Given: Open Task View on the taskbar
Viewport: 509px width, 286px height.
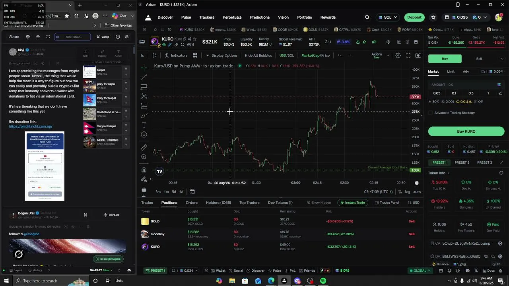Looking at the screenshot, I should (108, 281).
